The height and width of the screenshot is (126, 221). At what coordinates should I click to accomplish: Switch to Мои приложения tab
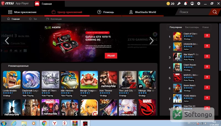pos(22,12)
